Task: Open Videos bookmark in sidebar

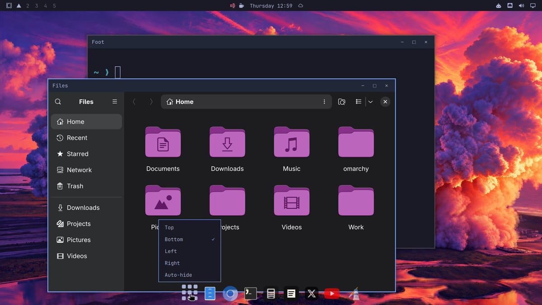Action: pyautogui.click(x=86, y=256)
